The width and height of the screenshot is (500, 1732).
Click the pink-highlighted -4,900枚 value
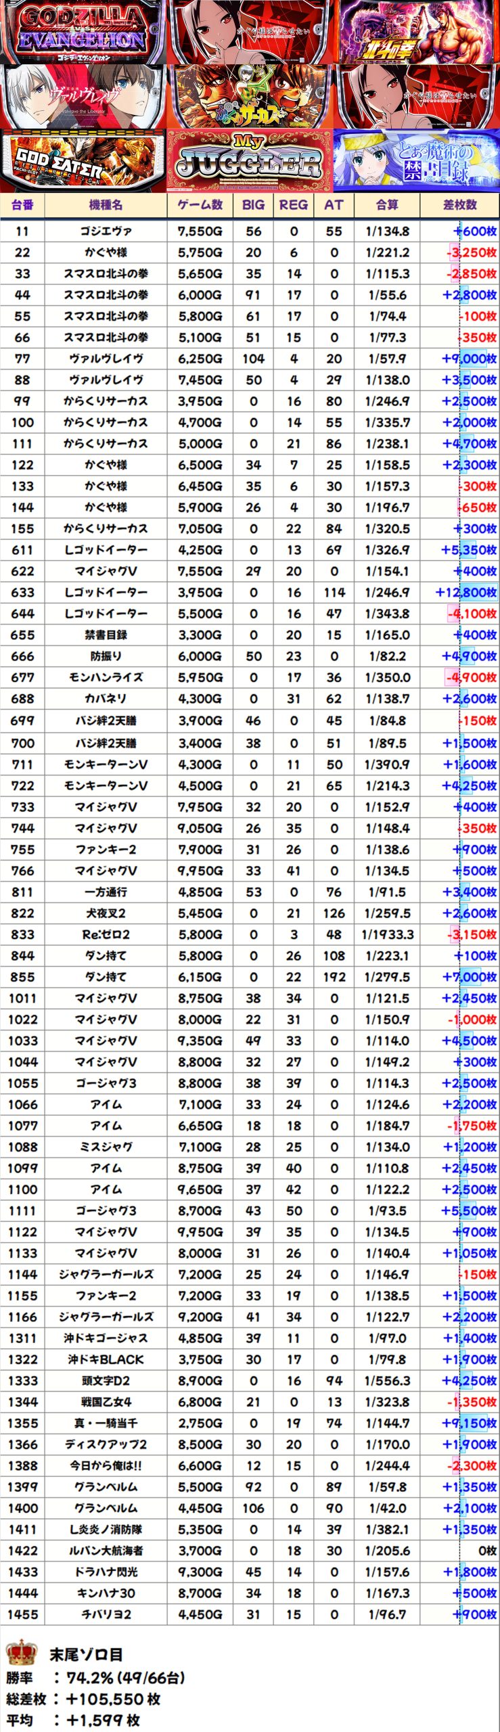(471, 678)
